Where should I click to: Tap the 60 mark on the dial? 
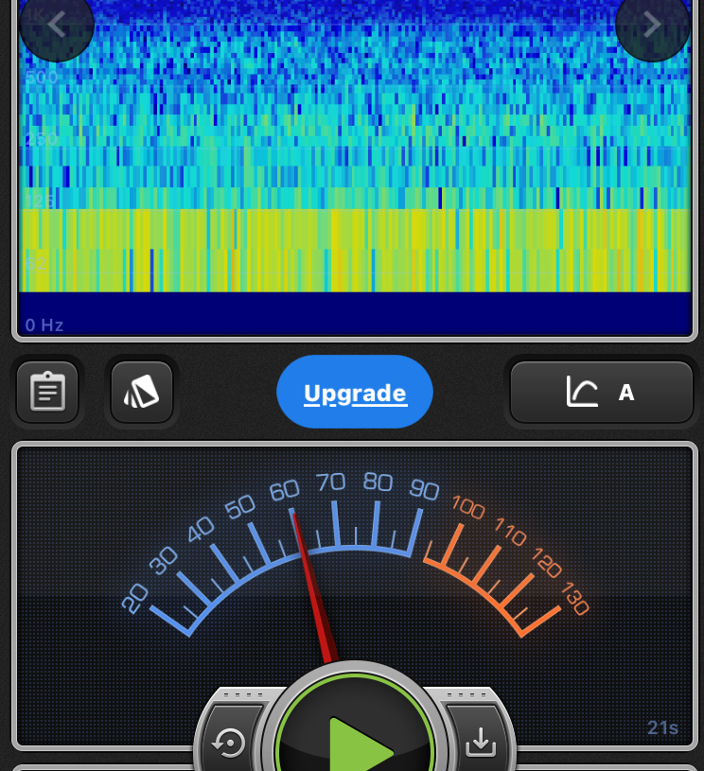tap(284, 490)
